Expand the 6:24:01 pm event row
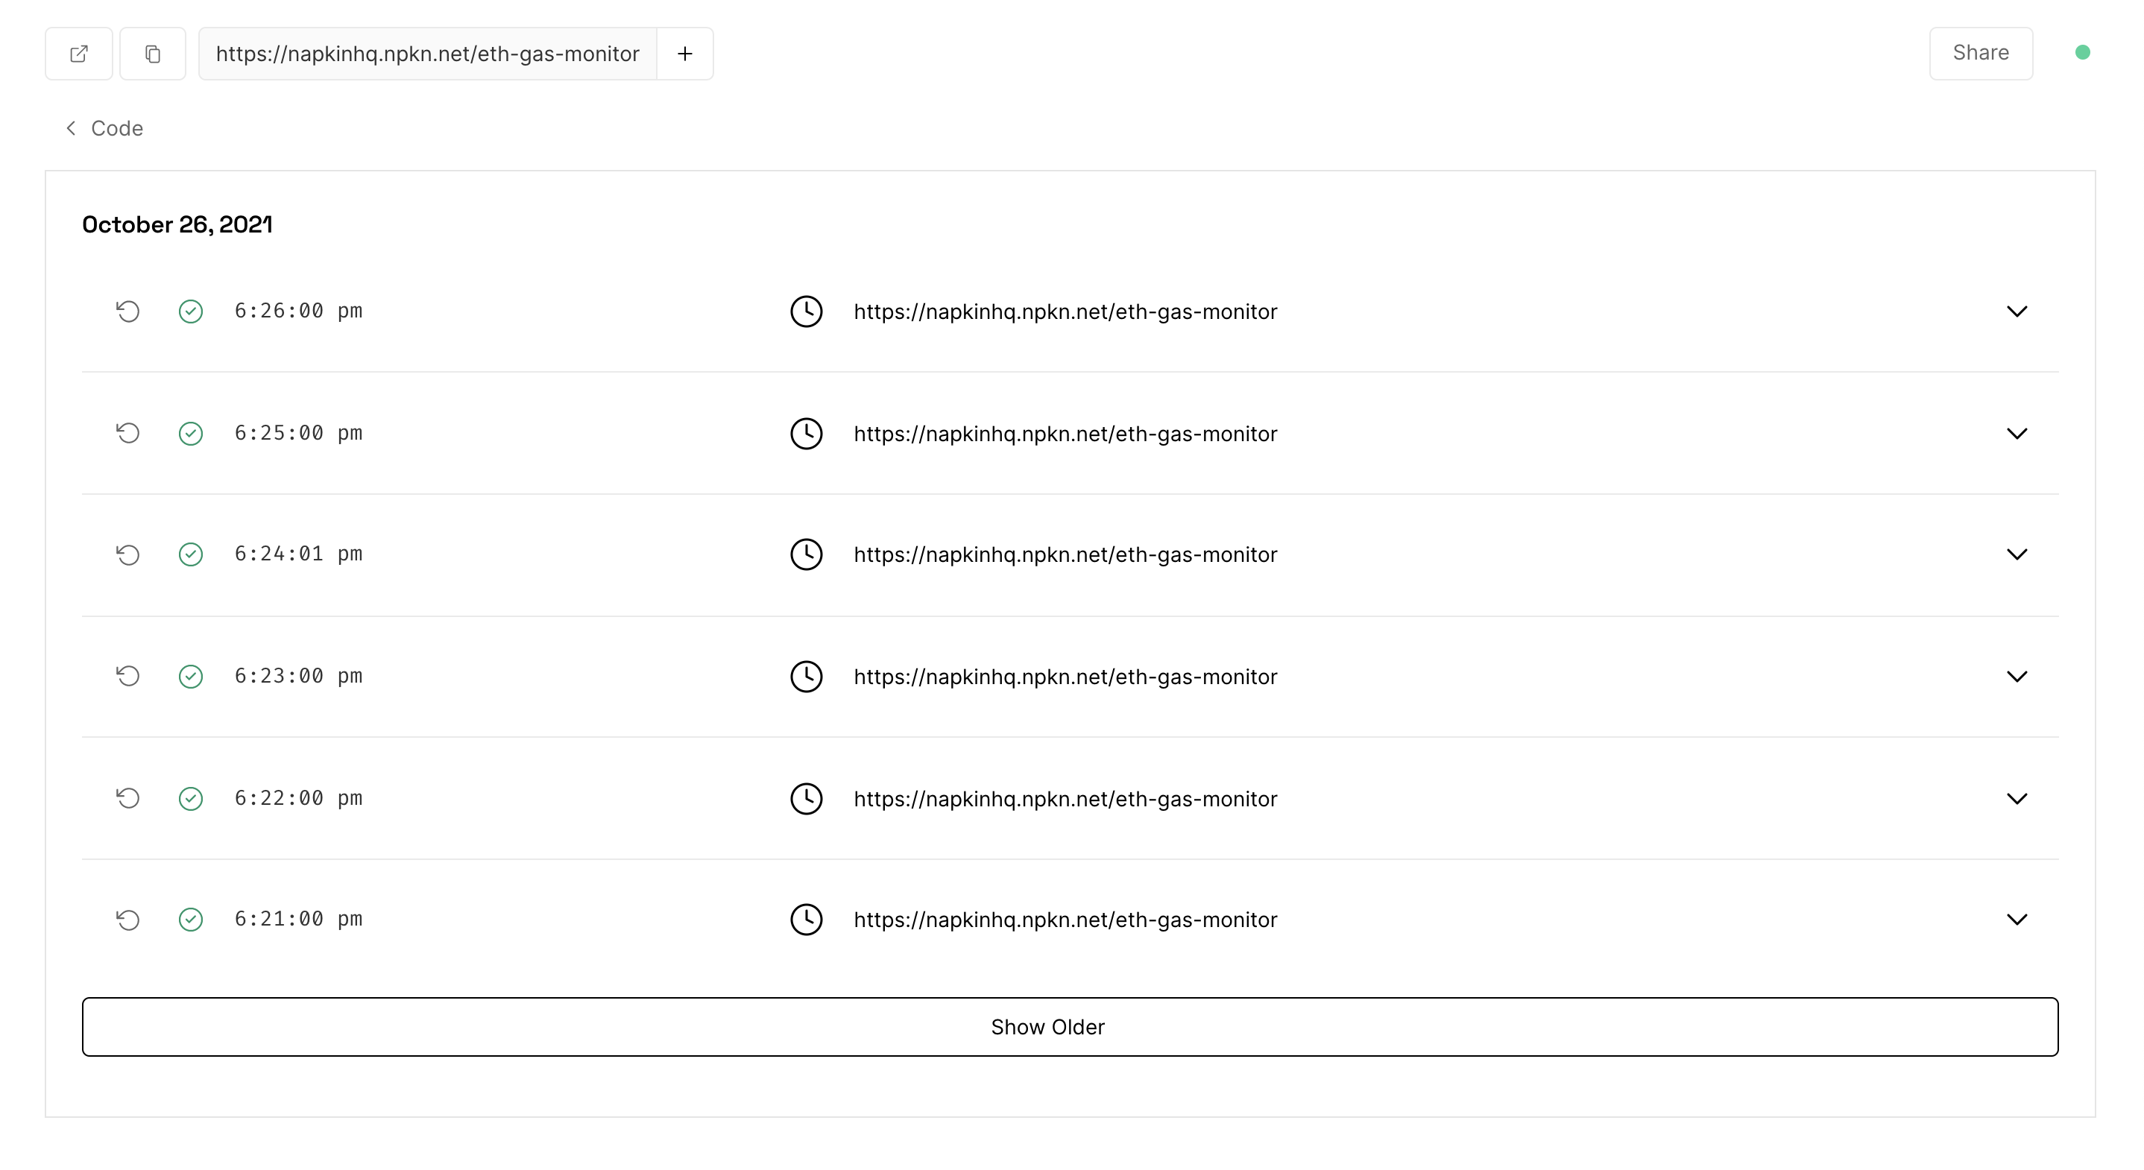 (2016, 555)
